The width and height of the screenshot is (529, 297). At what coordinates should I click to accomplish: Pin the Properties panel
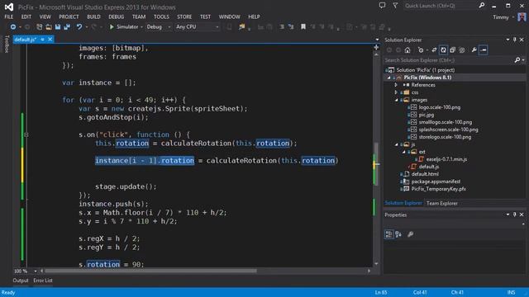click(514, 214)
